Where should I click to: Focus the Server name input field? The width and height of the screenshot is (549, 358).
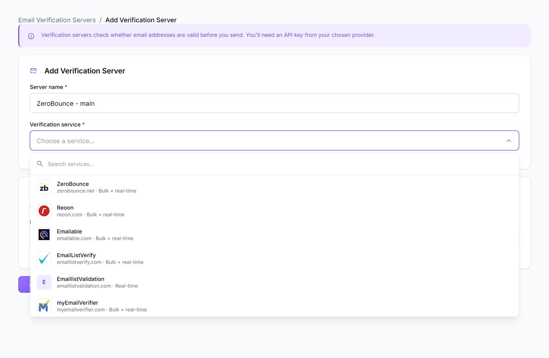(x=274, y=103)
